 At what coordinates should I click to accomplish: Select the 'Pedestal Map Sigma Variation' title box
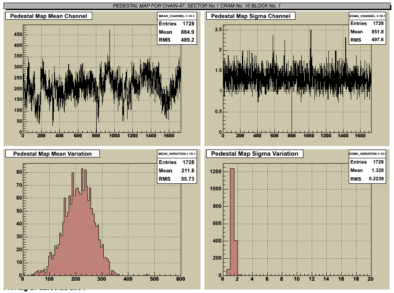click(255, 154)
